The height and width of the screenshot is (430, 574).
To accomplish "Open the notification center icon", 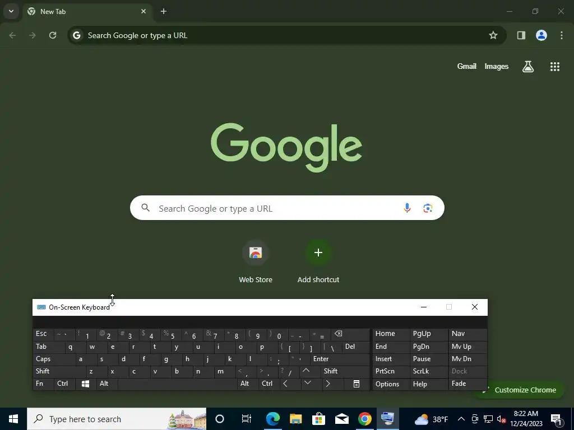I will [x=557, y=419].
